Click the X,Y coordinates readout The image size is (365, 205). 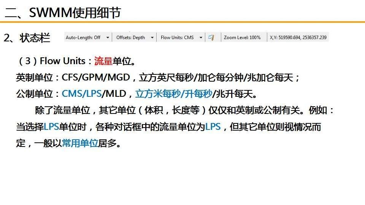[298, 38]
